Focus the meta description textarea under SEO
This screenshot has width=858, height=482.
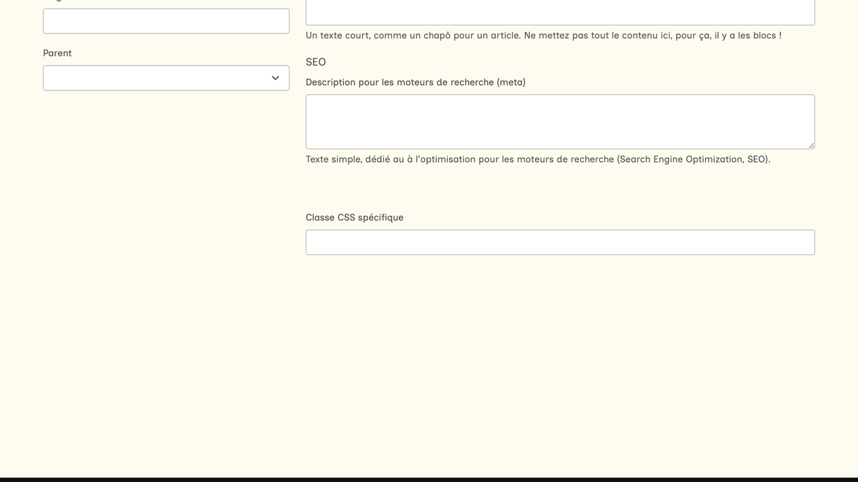pyautogui.click(x=560, y=121)
